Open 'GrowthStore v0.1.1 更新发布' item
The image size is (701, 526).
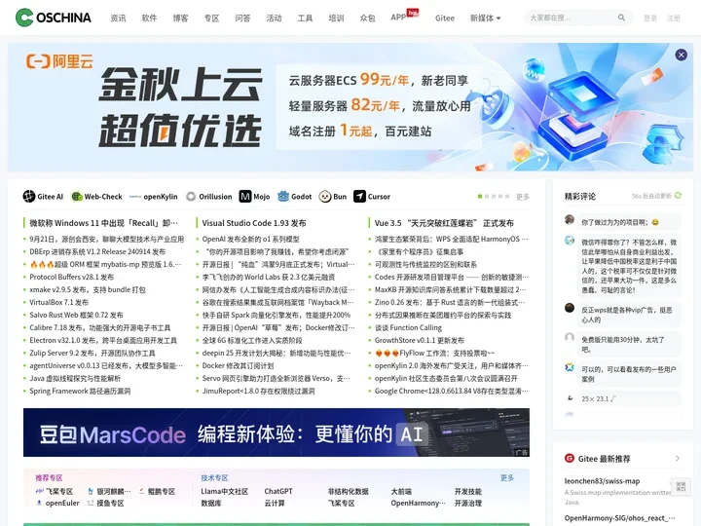click(420, 340)
